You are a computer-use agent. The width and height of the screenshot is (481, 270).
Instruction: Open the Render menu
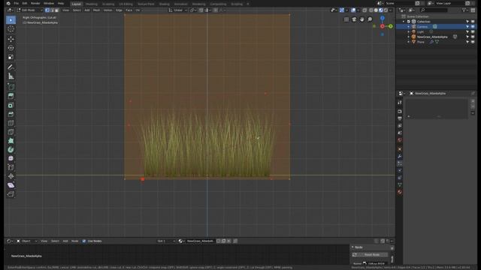click(35, 3)
